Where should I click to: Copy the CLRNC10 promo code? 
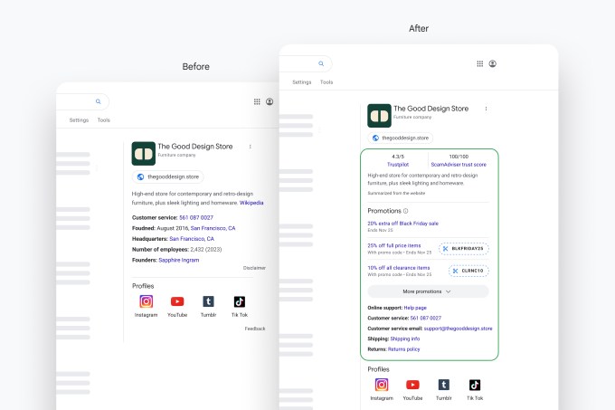pyautogui.click(x=468, y=271)
